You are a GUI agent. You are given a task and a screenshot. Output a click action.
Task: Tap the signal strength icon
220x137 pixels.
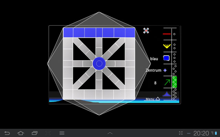pyautogui.click(x=212, y=133)
